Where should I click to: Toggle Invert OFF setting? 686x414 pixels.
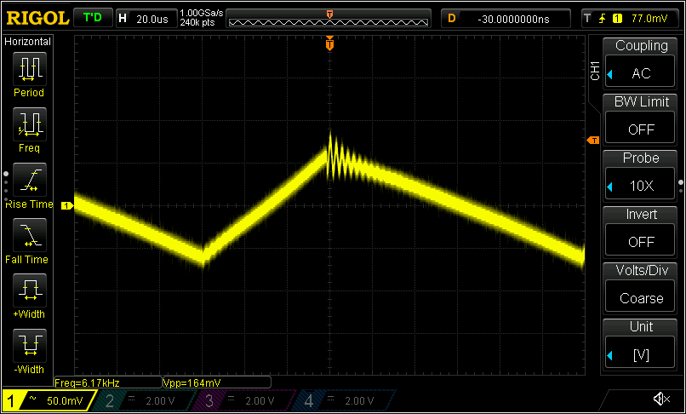tap(641, 232)
